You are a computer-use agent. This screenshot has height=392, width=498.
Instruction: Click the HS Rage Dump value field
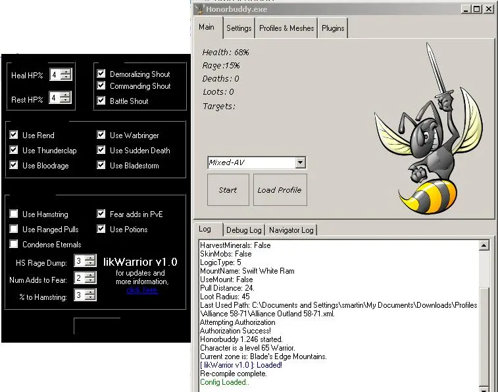(80, 261)
